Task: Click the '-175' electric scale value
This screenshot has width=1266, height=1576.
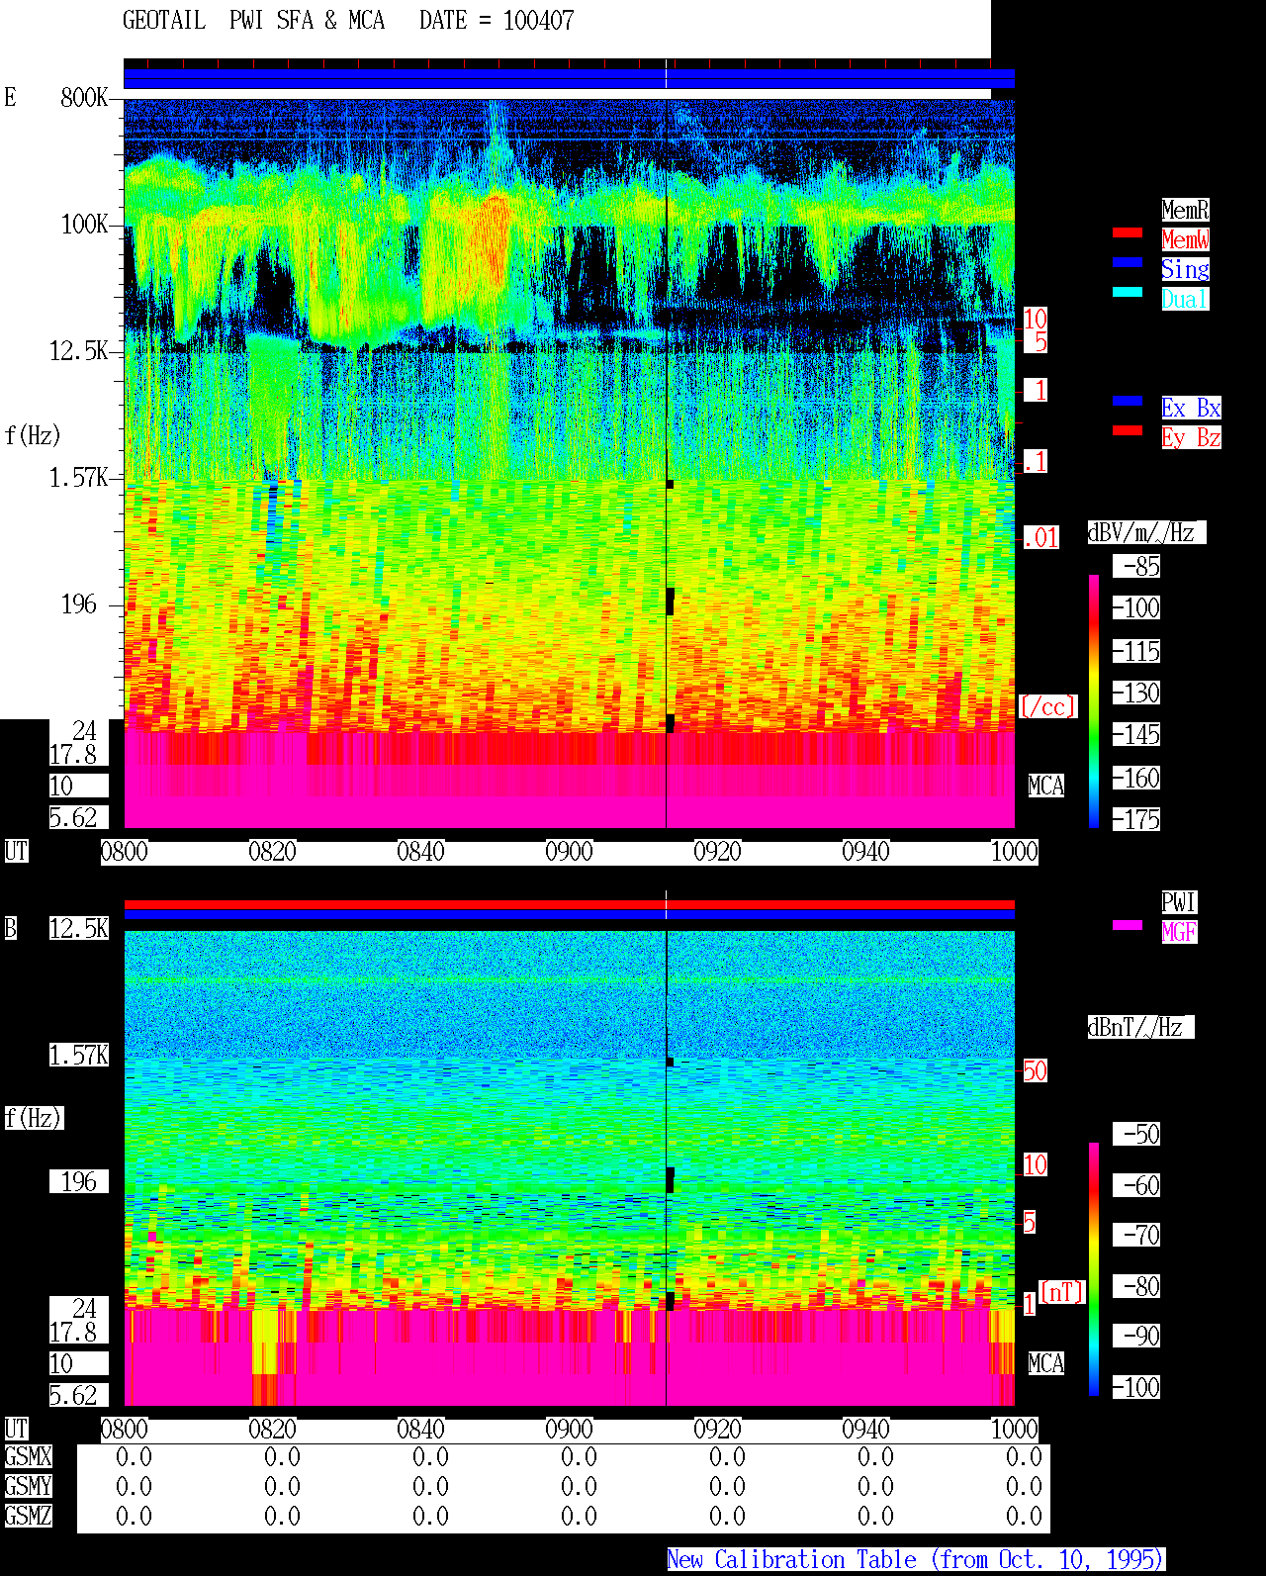Action: pyautogui.click(x=1136, y=820)
